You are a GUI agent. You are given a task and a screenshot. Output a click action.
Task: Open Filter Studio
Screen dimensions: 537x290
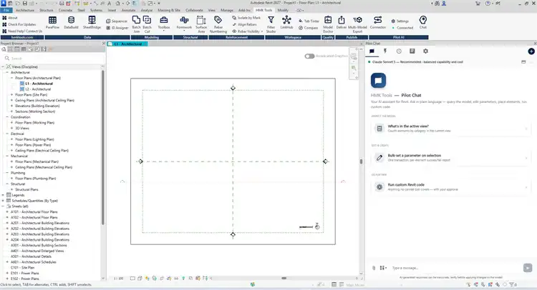pyautogui.click(x=271, y=24)
